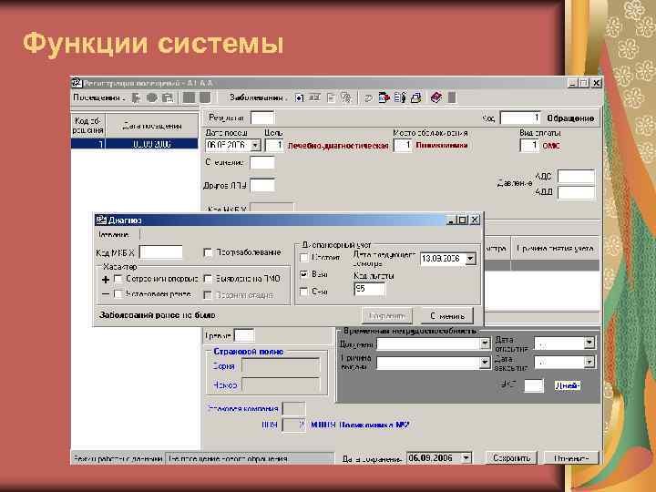Click the Вид оплаты code field
Image resolution: width=656 pixels, height=492 pixels.
529,146
